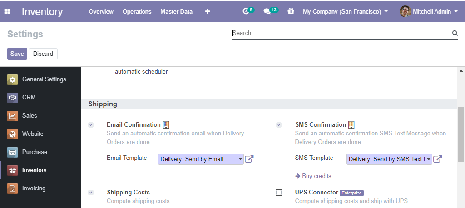Open the Overview menu
Viewport: 465px width, 208px height.
click(x=101, y=11)
